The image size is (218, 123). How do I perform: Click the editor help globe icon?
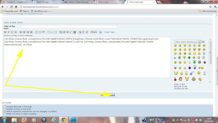pyautogui.click(x=101, y=32)
